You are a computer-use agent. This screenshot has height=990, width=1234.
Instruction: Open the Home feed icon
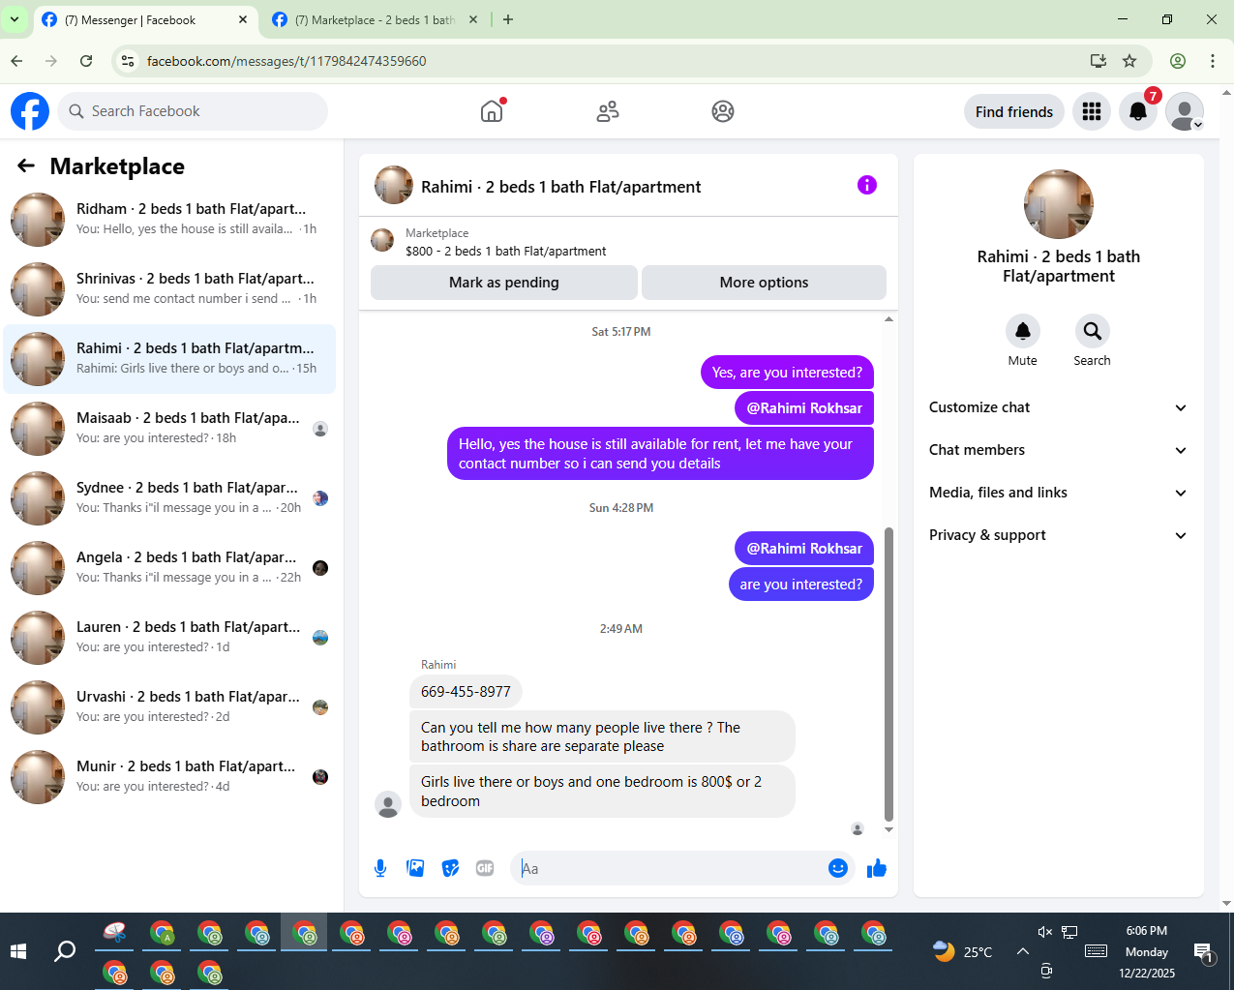pyautogui.click(x=492, y=111)
